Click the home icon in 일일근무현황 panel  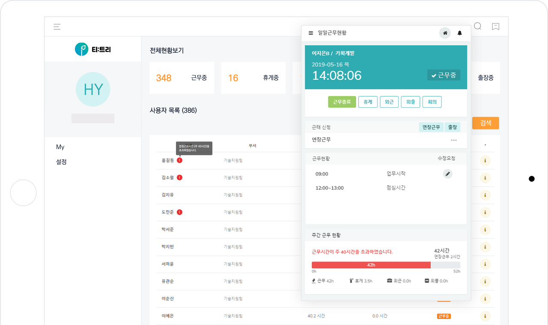pyautogui.click(x=445, y=33)
